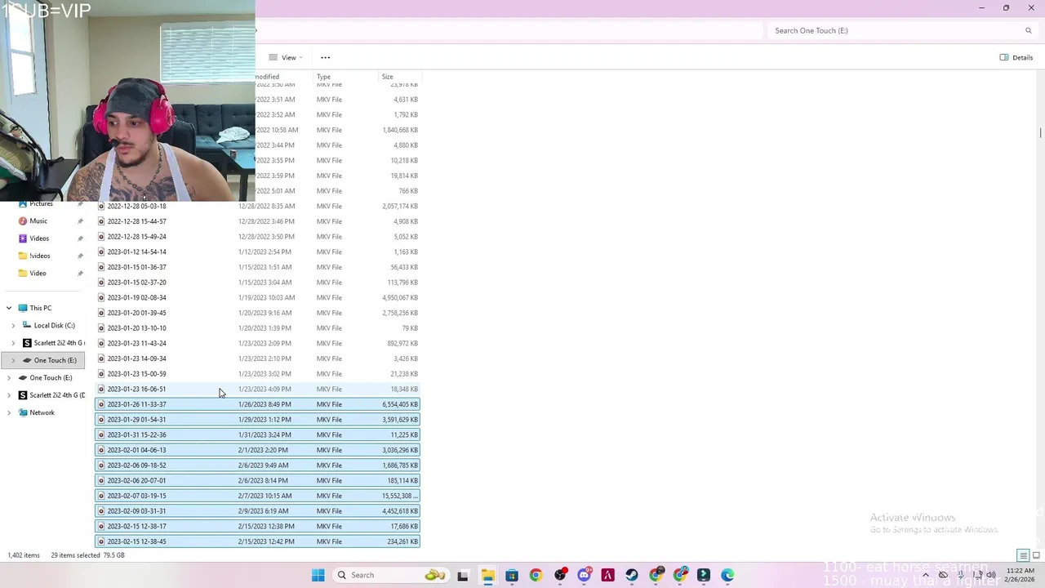Screen dimensions: 1045x588
Task: Click the pin icon next to Music
Action: click(80, 221)
